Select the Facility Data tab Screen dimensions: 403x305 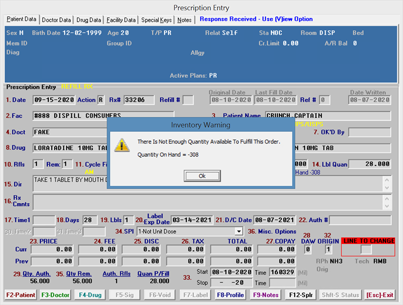tap(121, 20)
